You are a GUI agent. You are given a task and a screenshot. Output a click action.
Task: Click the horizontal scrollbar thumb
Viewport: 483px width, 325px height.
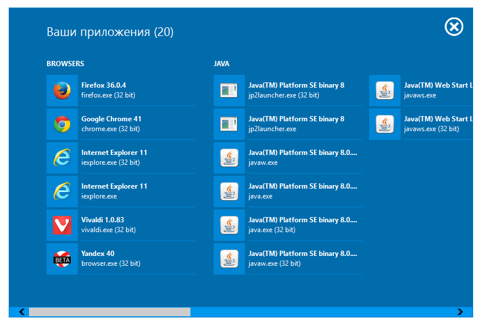point(109,312)
